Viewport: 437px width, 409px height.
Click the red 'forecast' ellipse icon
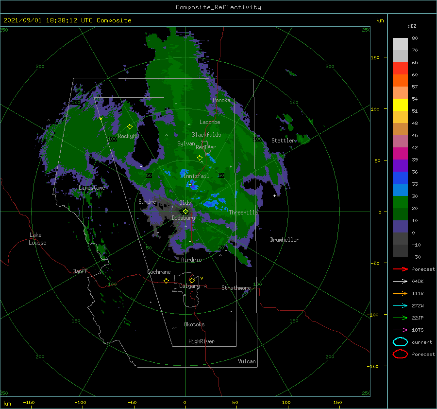coord(400,354)
